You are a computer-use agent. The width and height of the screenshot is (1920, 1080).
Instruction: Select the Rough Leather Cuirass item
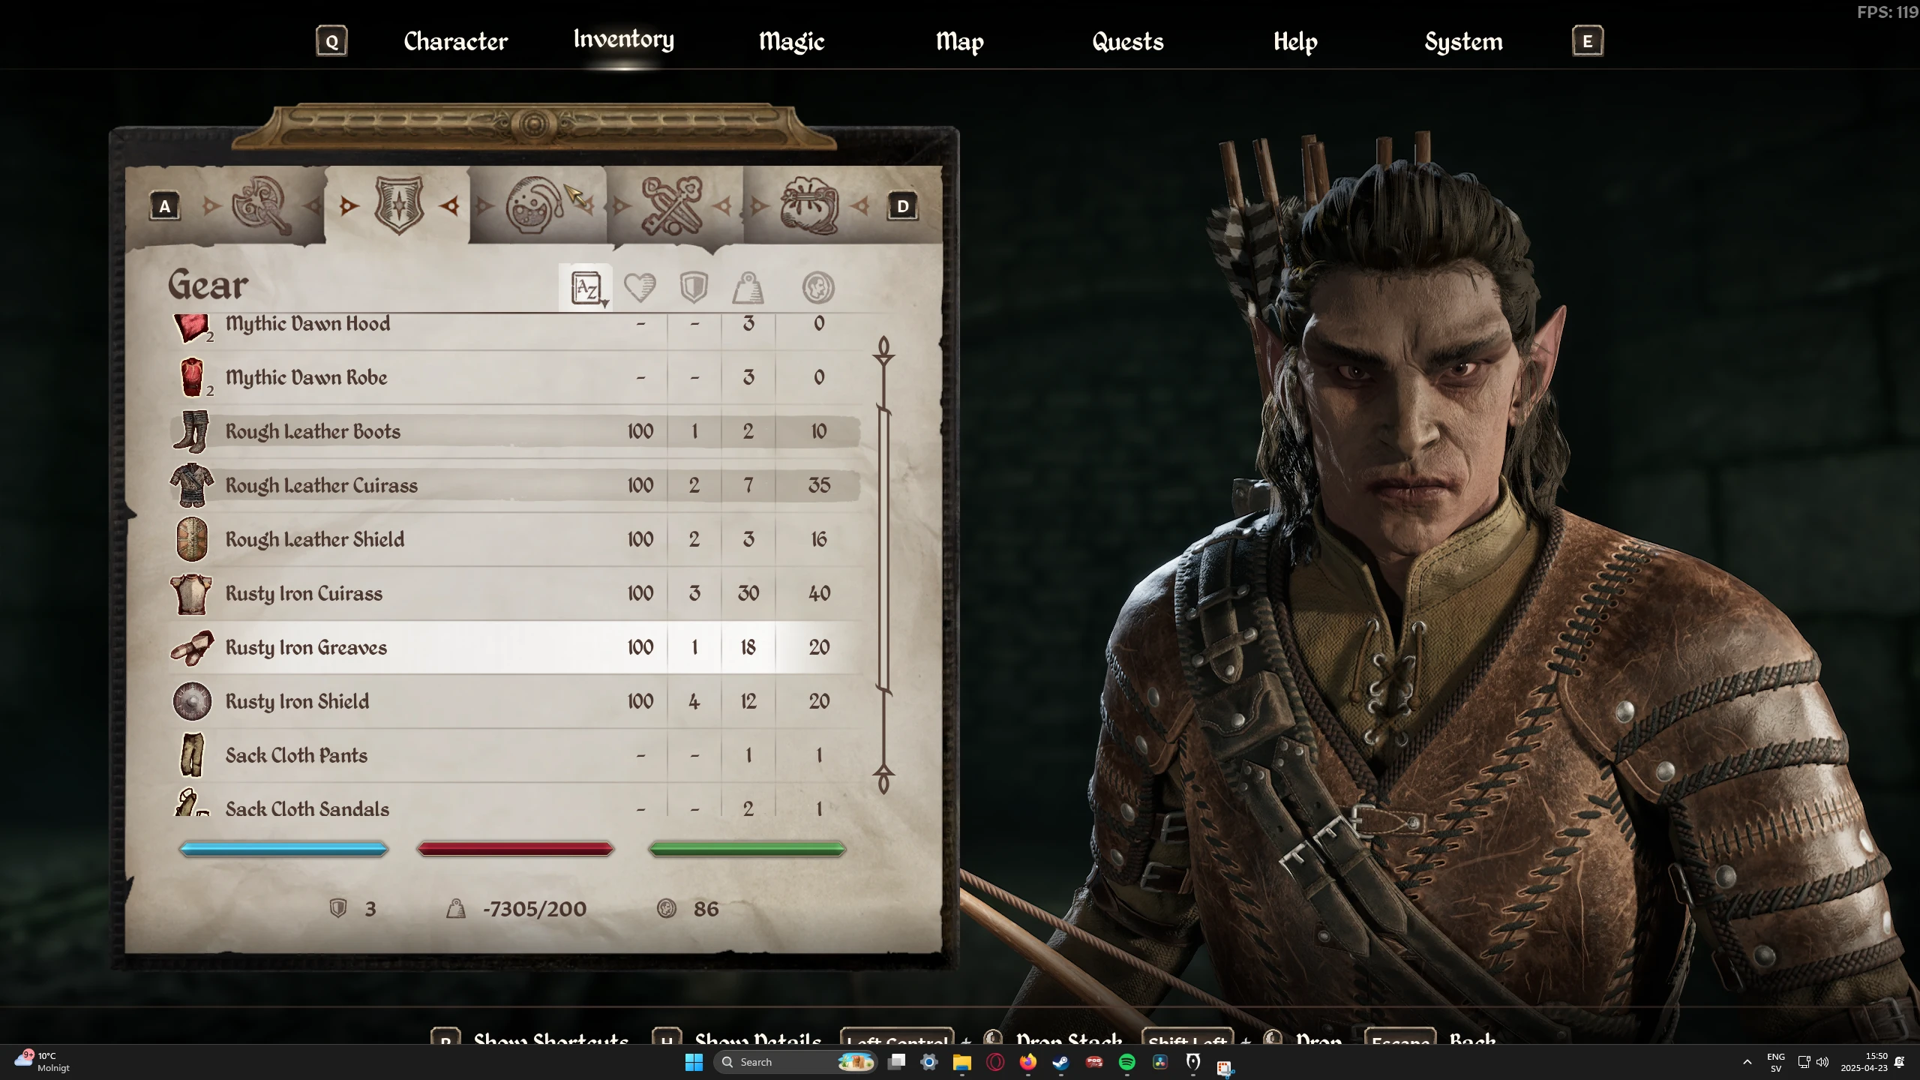coord(514,485)
